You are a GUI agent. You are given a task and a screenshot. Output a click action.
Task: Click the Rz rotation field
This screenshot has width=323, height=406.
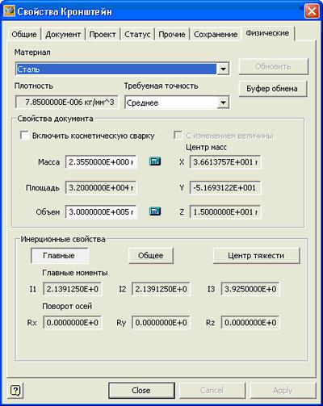[x=250, y=322]
